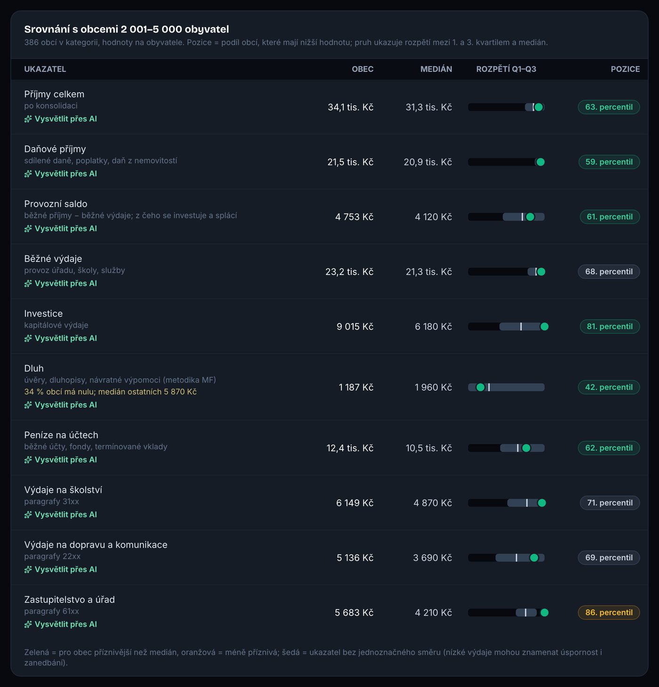Click the yellow note "34 % obcí má nulu"
Screen dimensions: 659x687
(111, 392)
